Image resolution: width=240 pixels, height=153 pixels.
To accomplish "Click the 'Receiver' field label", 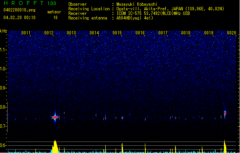I will pyautogui.click(x=77, y=13).
